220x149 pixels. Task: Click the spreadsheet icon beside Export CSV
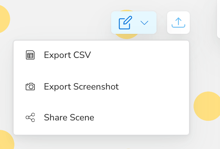(30, 55)
